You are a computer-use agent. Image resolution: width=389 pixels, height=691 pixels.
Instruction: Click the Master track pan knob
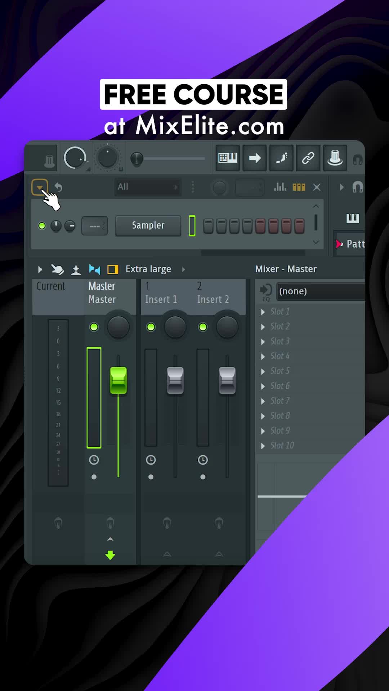click(x=118, y=327)
